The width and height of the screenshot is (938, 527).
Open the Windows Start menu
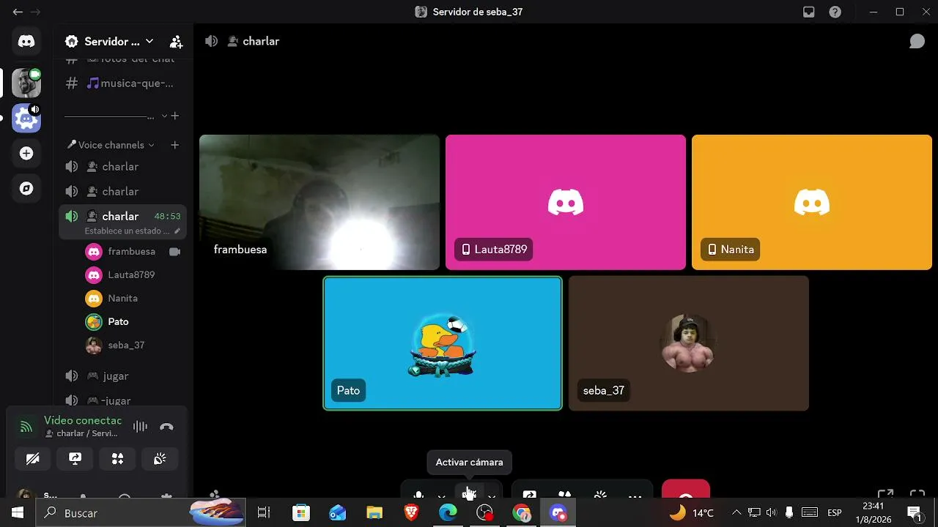click(18, 513)
